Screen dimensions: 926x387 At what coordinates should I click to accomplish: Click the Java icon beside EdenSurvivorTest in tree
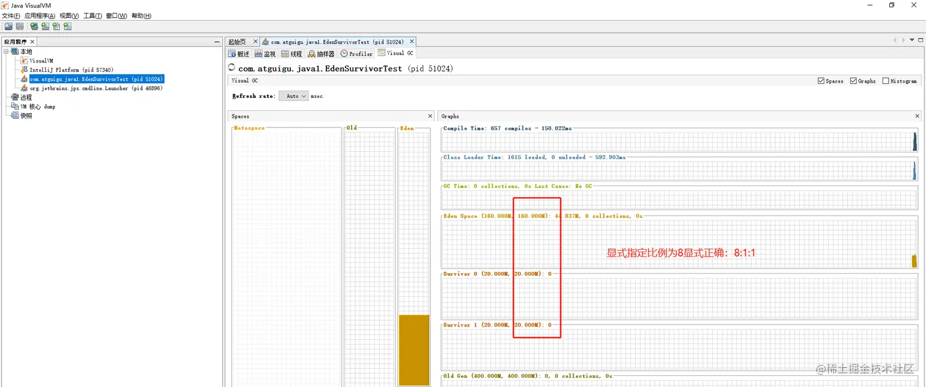pyautogui.click(x=24, y=79)
